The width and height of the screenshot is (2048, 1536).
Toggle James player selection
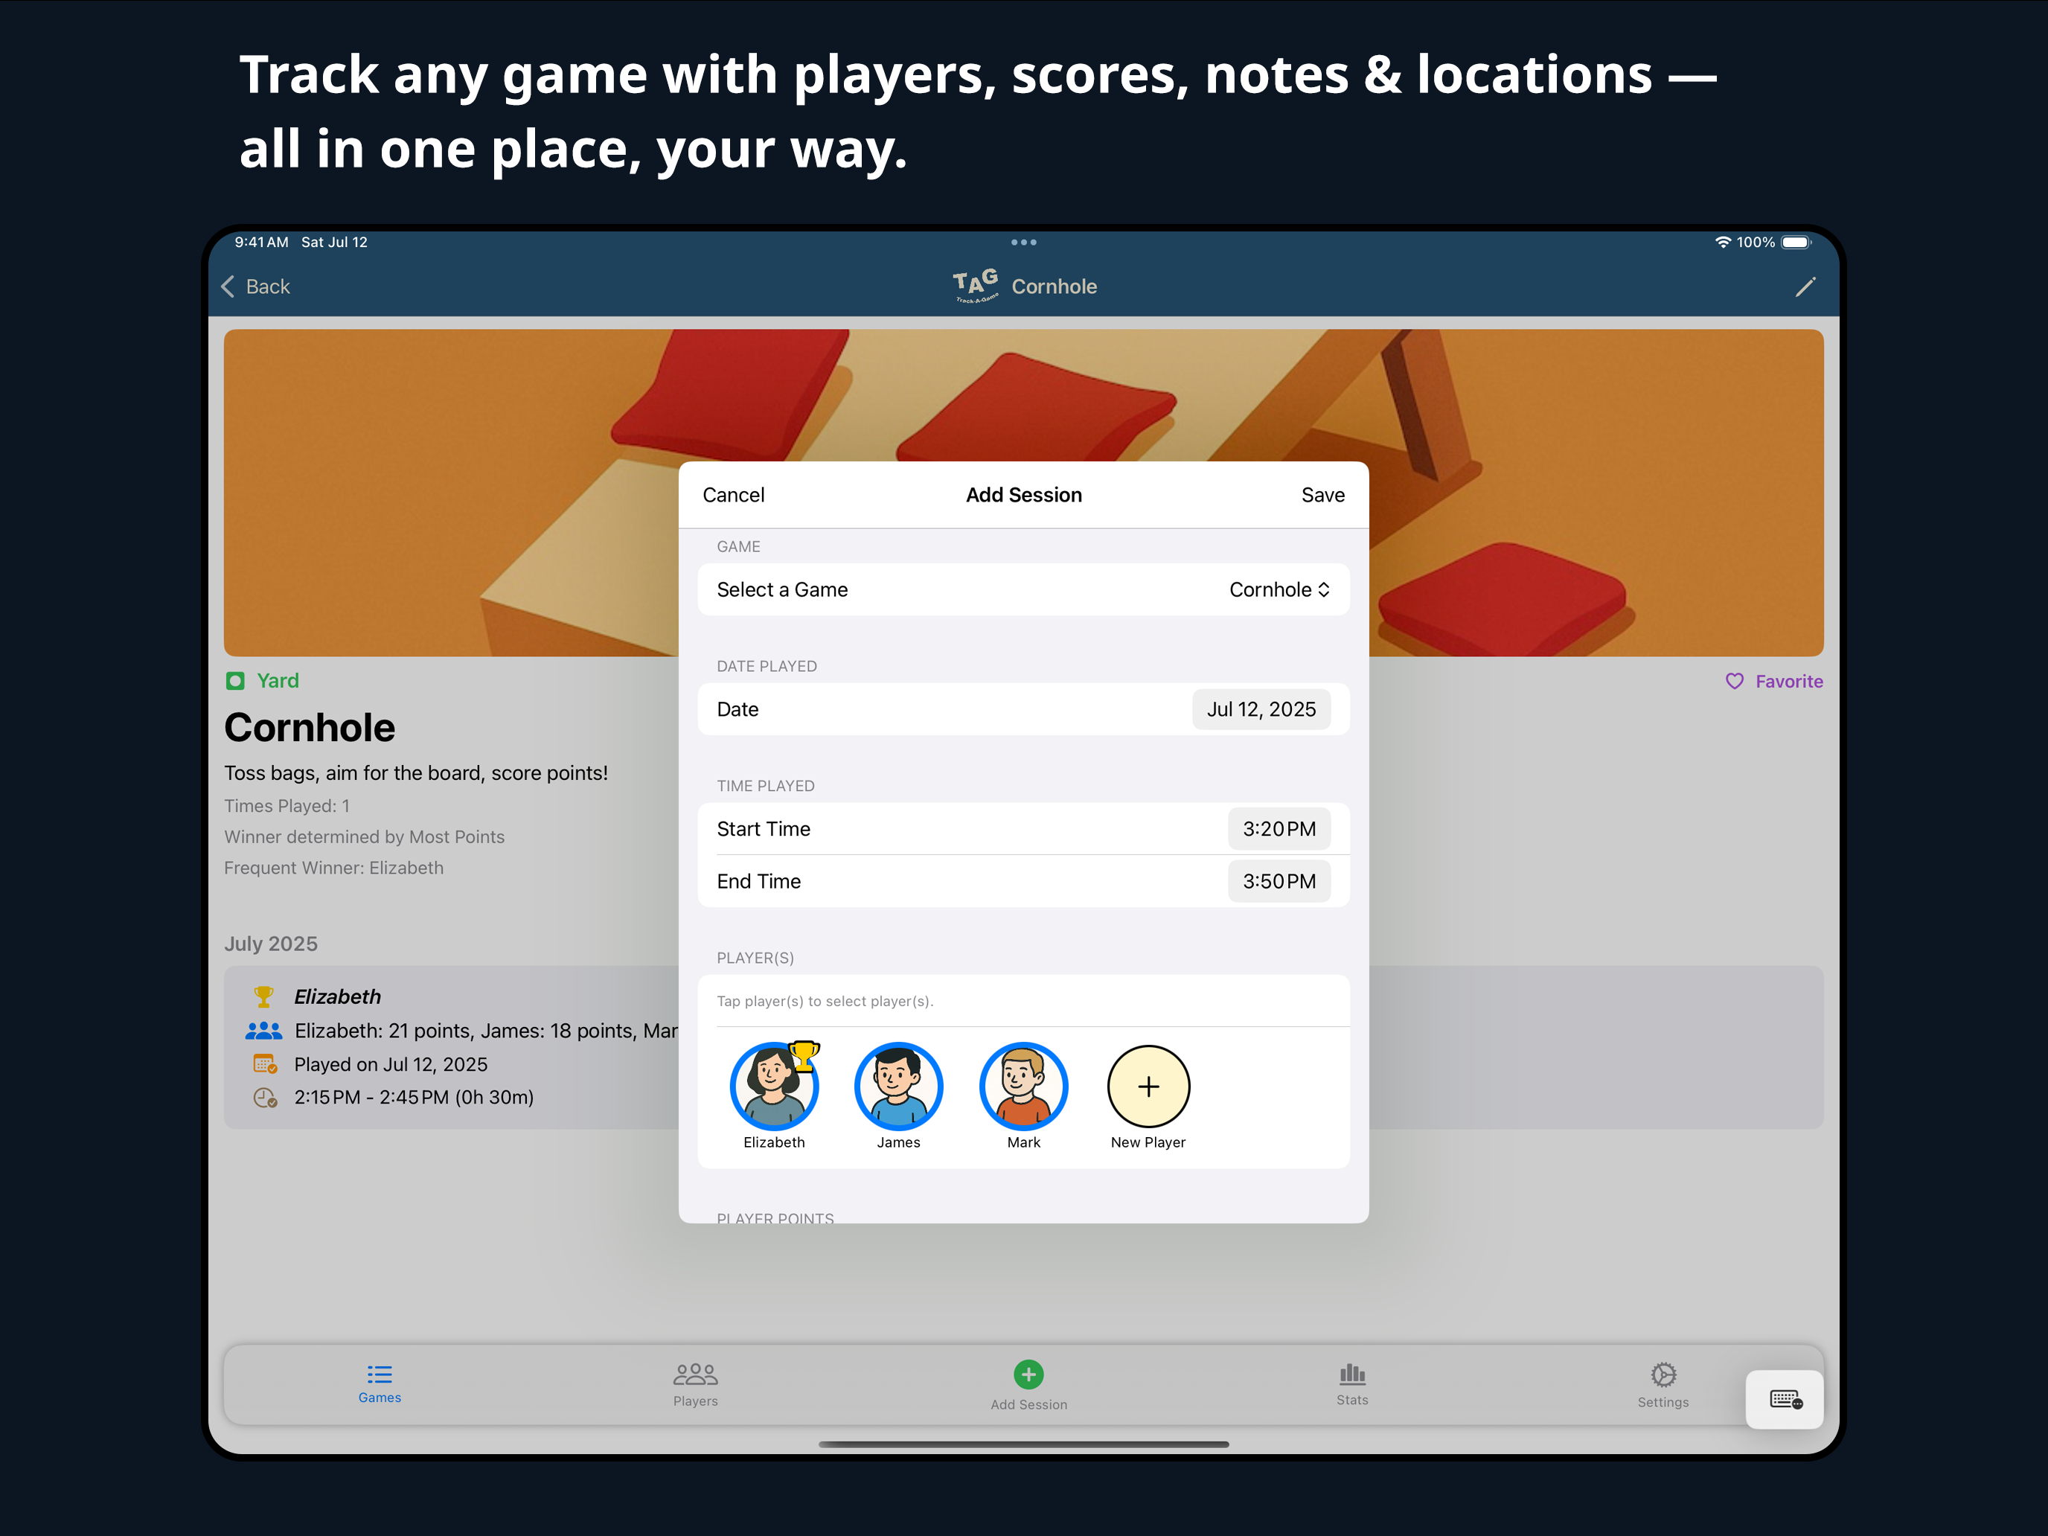pyautogui.click(x=898, y=1086)
